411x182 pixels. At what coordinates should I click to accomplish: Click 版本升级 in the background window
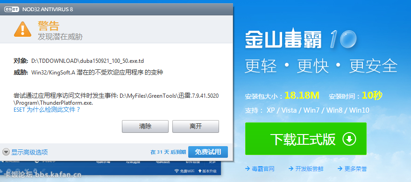point(207,171)
